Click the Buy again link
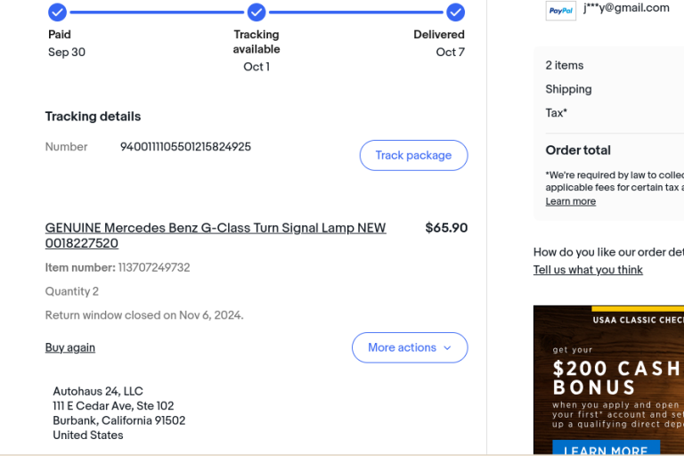The width and height of the screenshot is (684, 456). click(x=70, y=347)
